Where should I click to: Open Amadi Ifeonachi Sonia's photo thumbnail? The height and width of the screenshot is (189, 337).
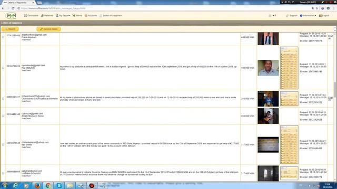pos(268,116)
